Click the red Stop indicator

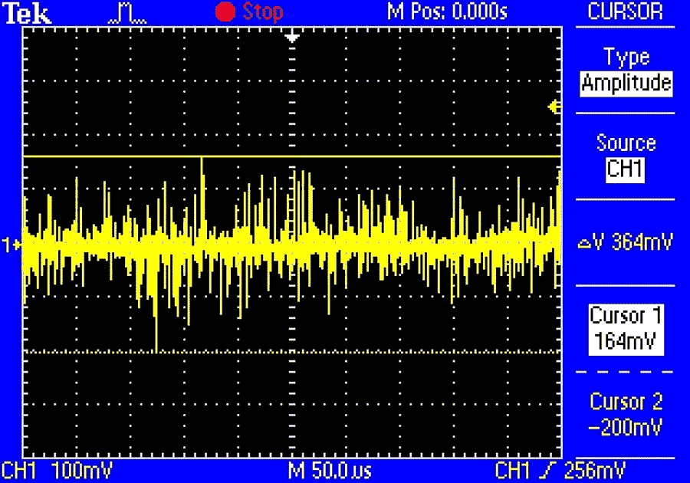250,12
